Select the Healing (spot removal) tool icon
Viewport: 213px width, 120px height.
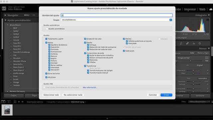187,44
